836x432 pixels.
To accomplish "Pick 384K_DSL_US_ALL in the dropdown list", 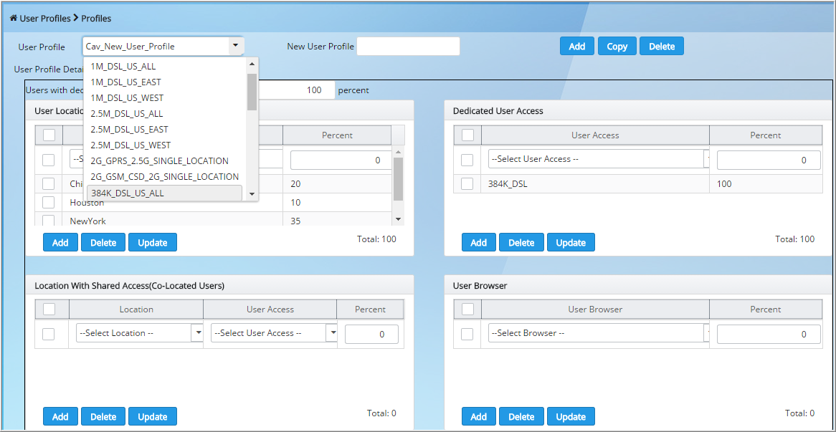I will point(128,193).
